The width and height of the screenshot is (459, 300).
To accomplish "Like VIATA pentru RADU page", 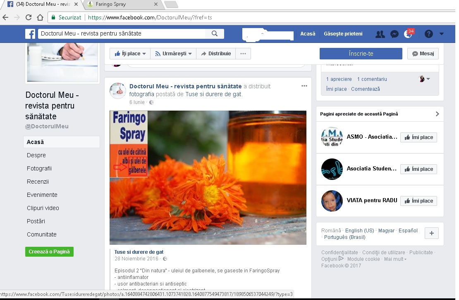I will [418, 201].
